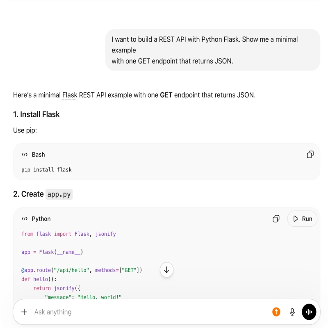Click the app.py inline code label
Screen dimensions: 328x328
tap(59, 194)
